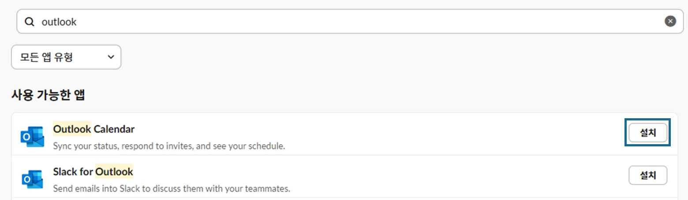688x200 pixels.
Task: Select the highlighted "Outlook" word in Slack for Outlook
Action: pos(114,171)
